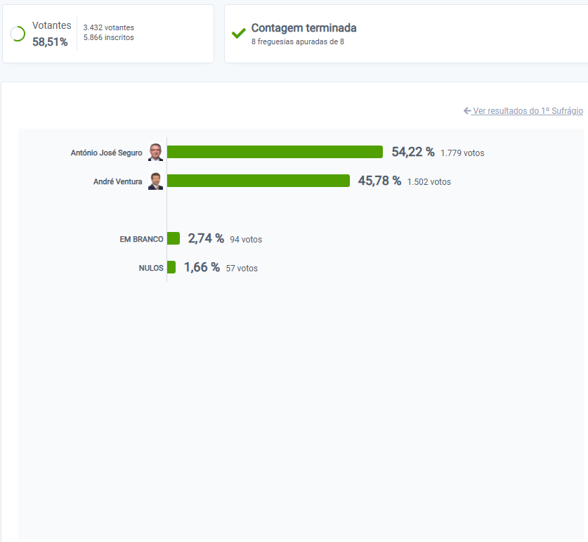Click the Votantes 58,51% figure
588x542 pixels.
click(50, 41)
